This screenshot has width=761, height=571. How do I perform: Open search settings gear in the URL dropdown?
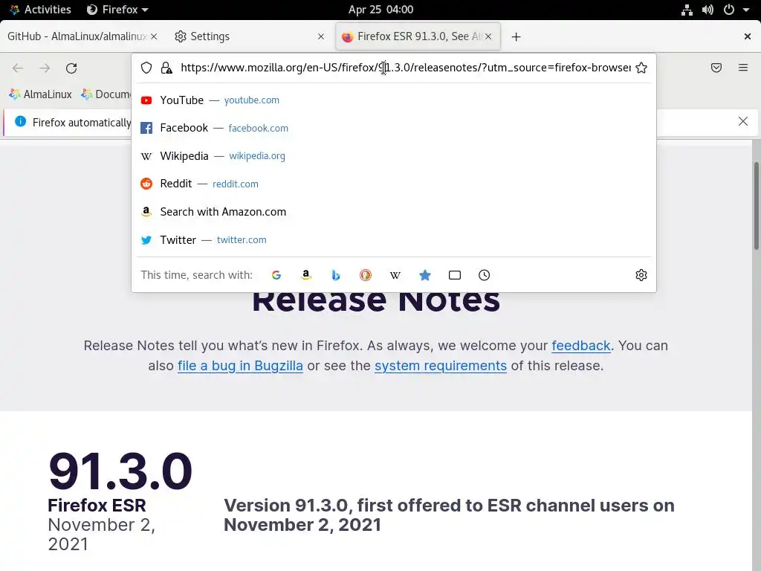[641, 275]
